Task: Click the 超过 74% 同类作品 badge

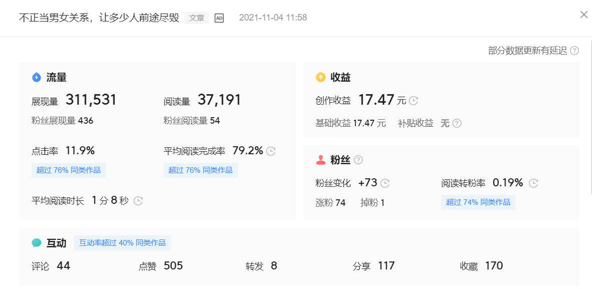Action: (478, 201)
